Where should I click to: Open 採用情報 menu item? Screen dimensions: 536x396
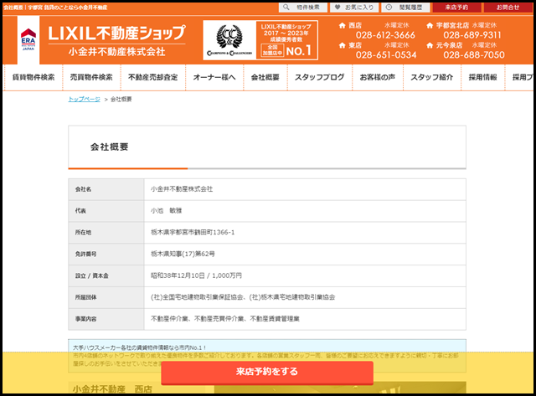tap(482, 78)
